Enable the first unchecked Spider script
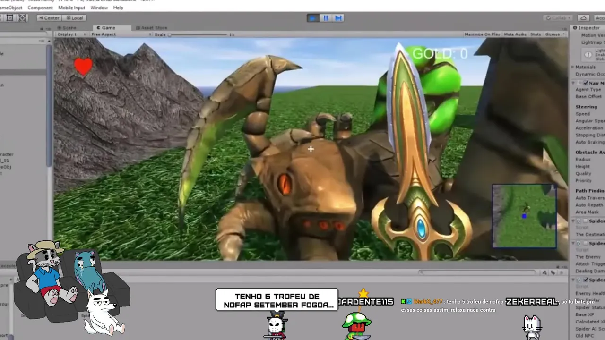The width and height of the screenshot is (605, 340). pos(586,221)
